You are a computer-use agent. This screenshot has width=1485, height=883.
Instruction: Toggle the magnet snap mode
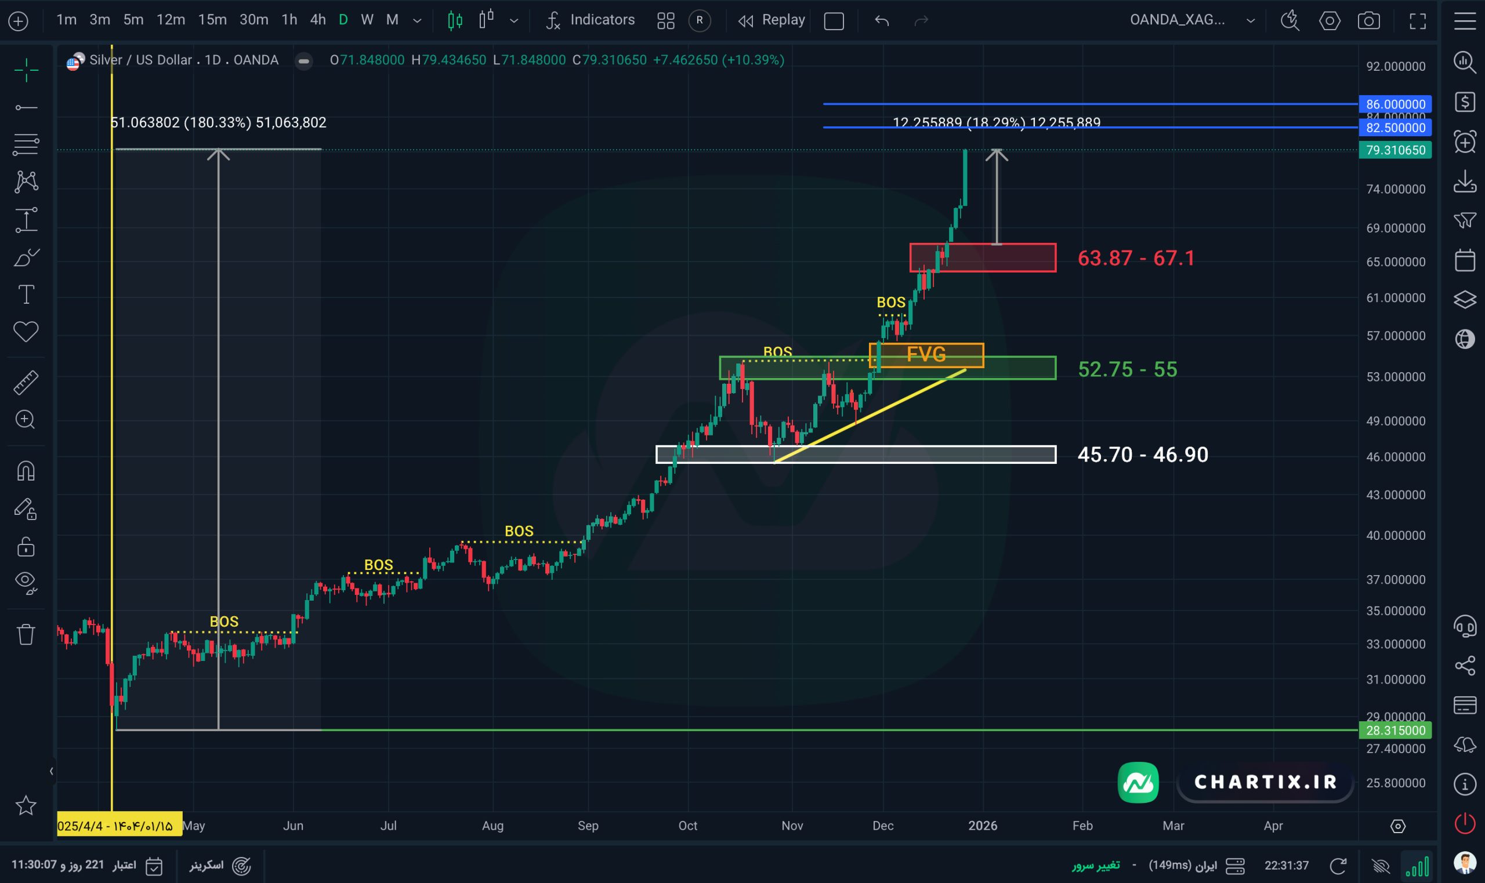26,471
